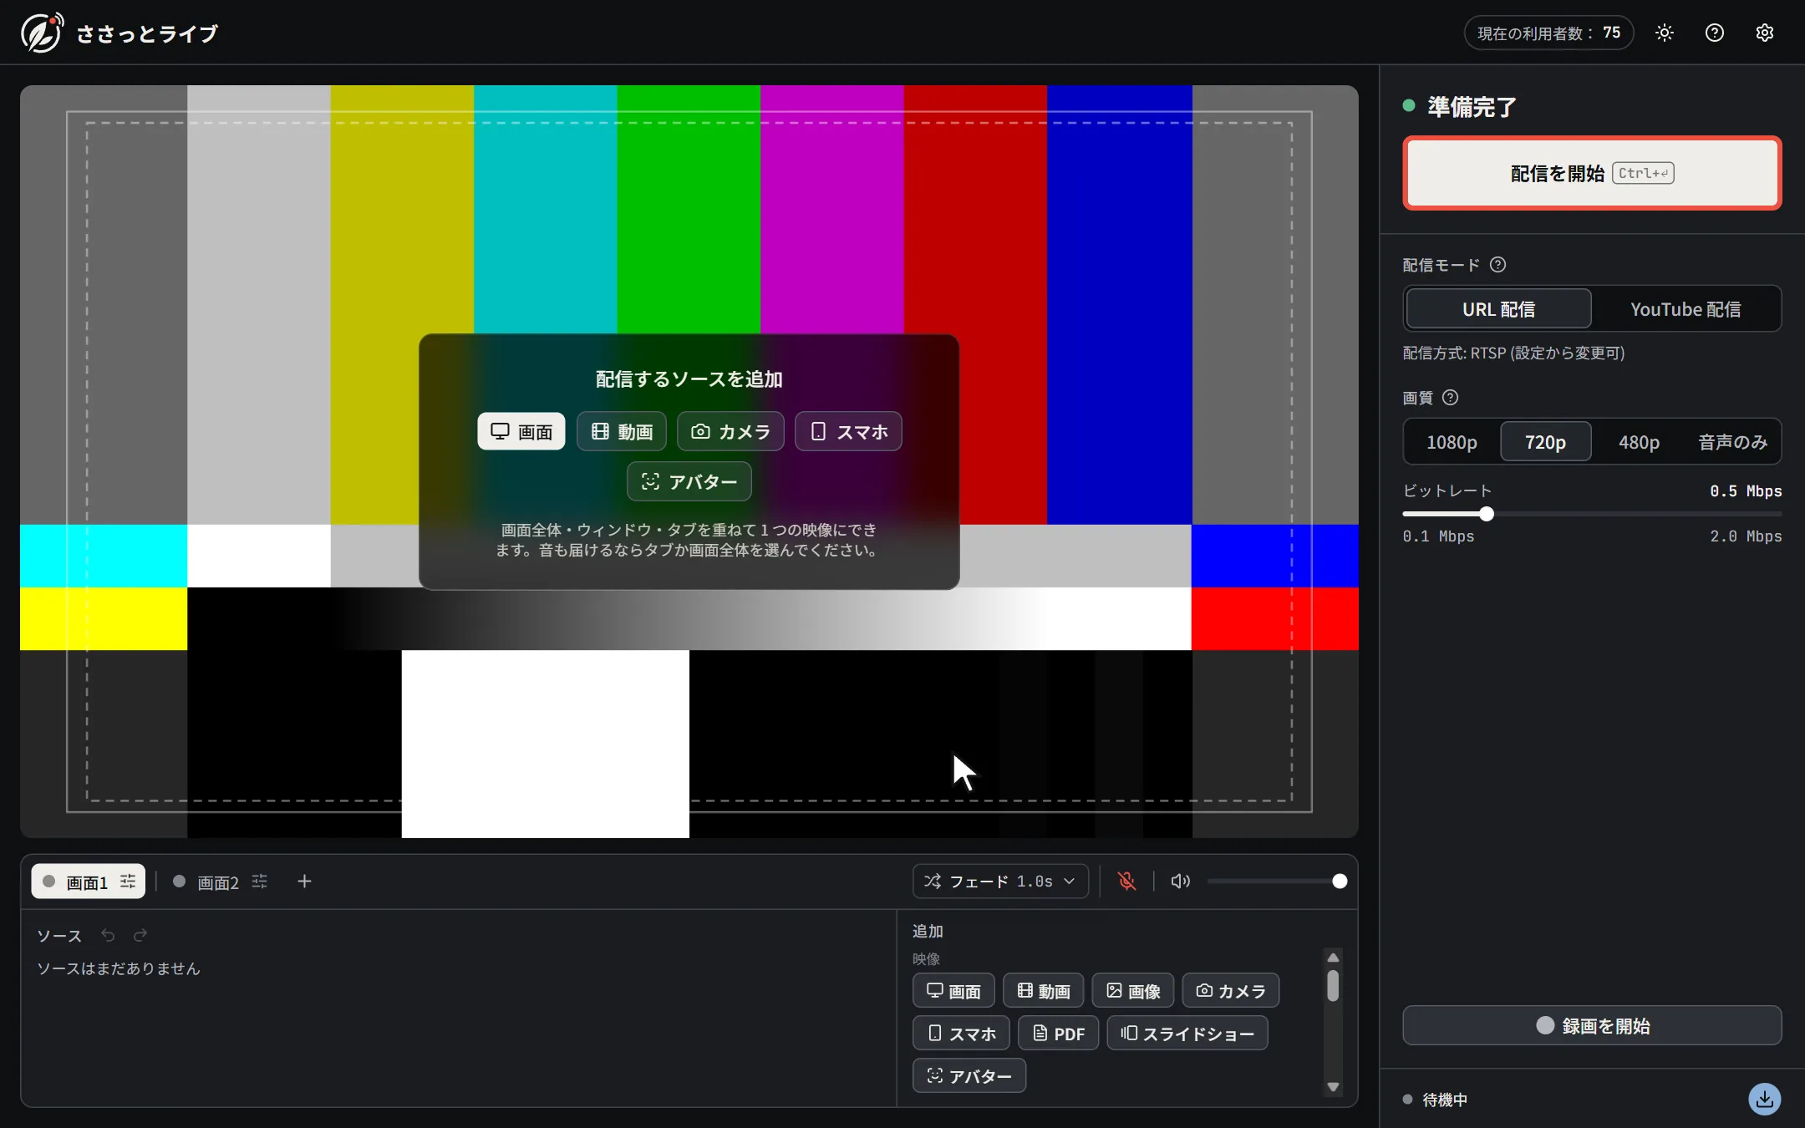Choose 音声のみ quality

[1732, 442]
